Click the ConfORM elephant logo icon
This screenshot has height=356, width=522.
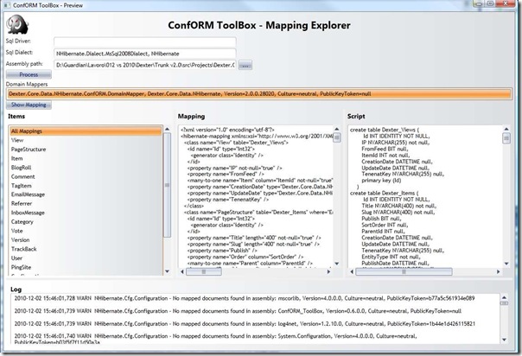pos(17,24)
